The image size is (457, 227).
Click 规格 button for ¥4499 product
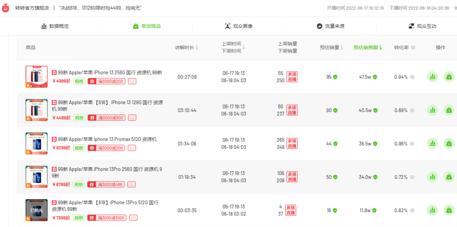(x=79, y=118)
